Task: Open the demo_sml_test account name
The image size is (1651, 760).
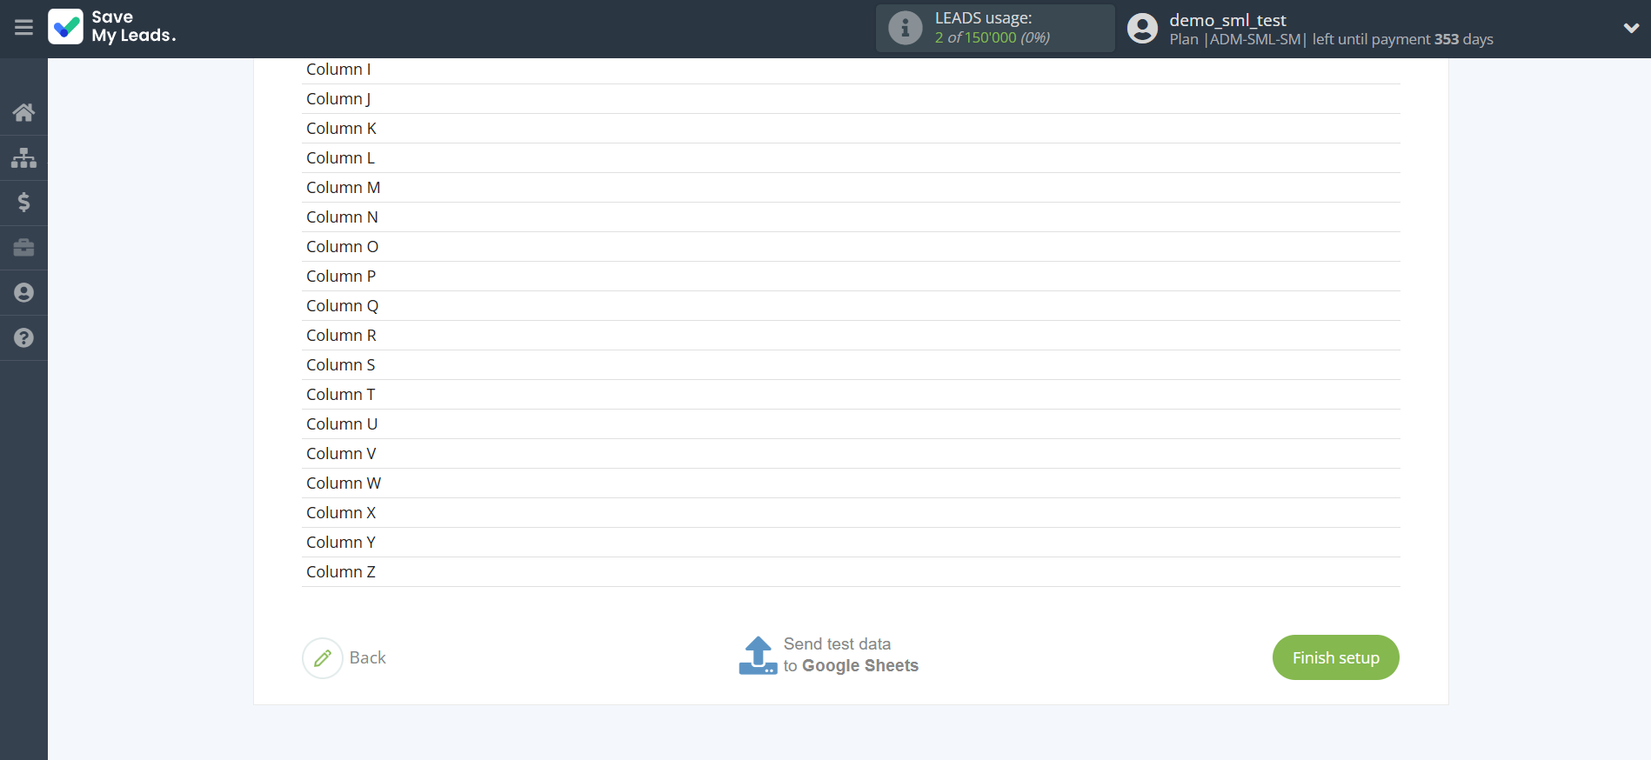Action: pyautogui.click(x=1227, y=20)
